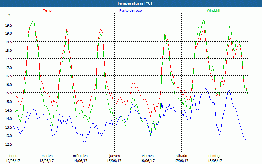Select the domingo day label
Screen dimensions: 262x164
215,156
